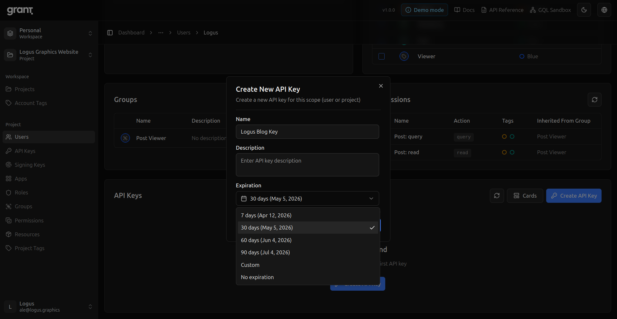The height and width of the screenshot is (319, 617).
Task: Open the API Reference link
Action: [x=502, y=10]
